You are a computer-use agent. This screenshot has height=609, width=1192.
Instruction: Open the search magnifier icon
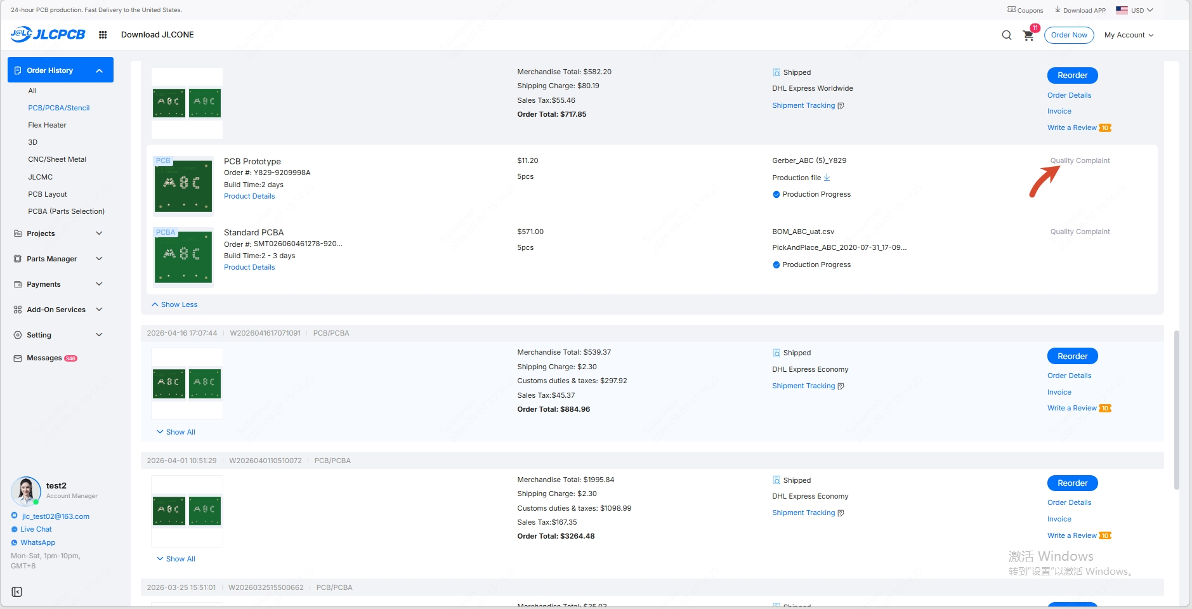pos(1007,35)
